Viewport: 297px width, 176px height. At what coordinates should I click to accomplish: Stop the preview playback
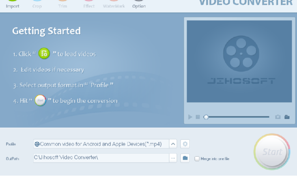click(x=198, y=117)
